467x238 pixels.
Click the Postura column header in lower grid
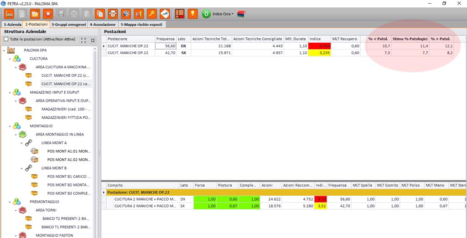tap(228, 185)
